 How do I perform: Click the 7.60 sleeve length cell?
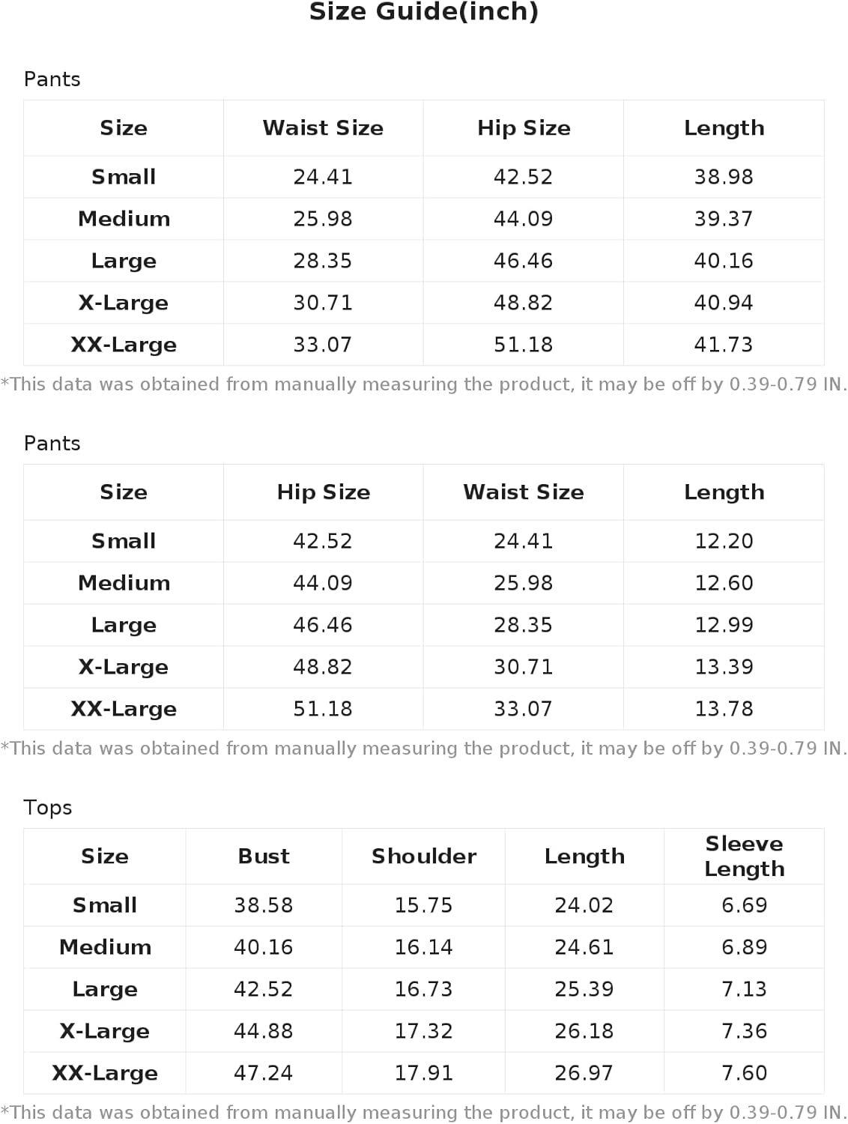(744, 1073)
